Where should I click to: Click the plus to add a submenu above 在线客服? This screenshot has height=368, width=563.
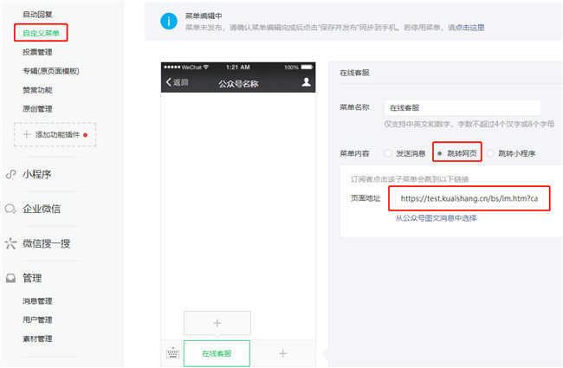(217, 323)
